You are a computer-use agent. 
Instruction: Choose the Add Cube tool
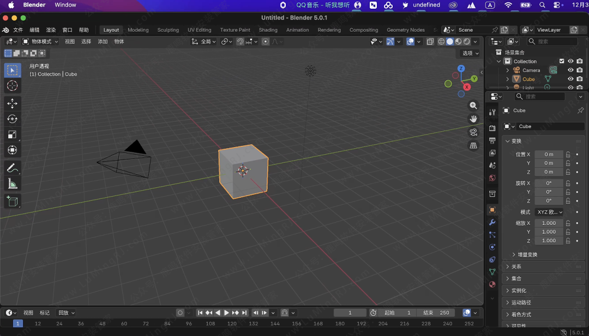pos(12,201)
